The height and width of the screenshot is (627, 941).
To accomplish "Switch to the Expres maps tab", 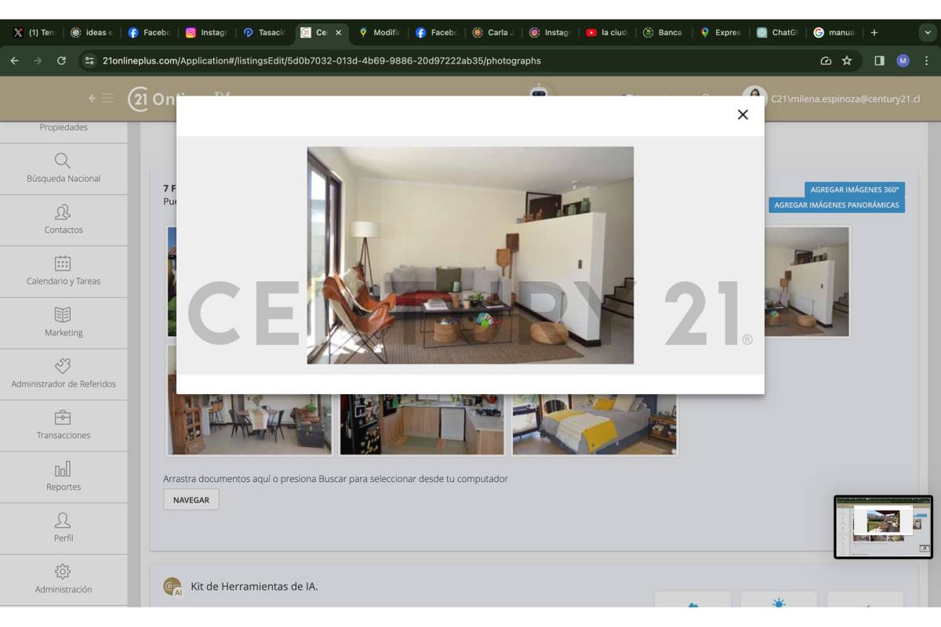I will (721, 33).
